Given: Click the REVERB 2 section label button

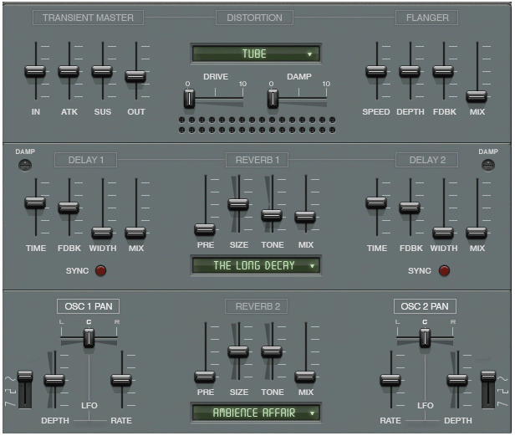Looking at the screenshot, I should (x=257, y=306).
